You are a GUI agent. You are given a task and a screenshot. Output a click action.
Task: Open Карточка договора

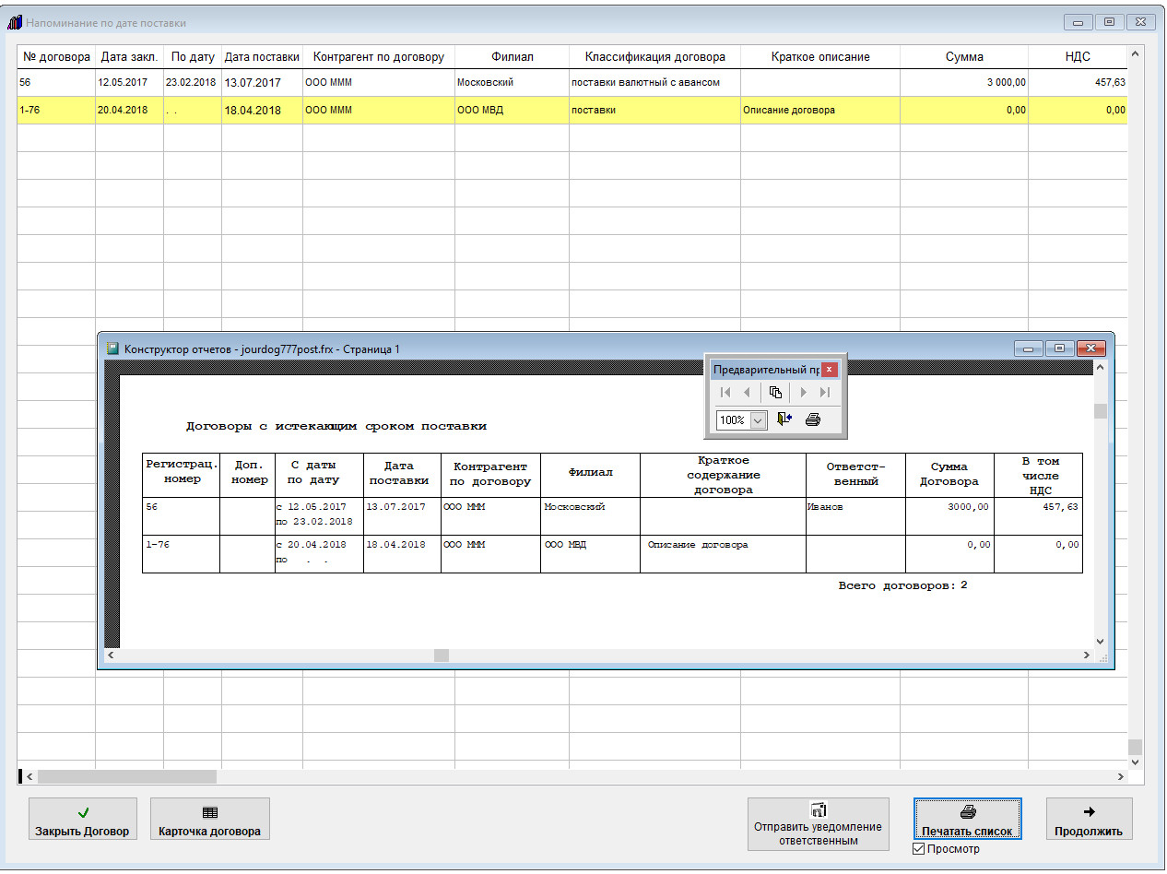pyautogui.click(x=209, y=819)
